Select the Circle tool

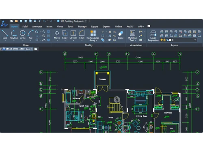coord(22,34)
